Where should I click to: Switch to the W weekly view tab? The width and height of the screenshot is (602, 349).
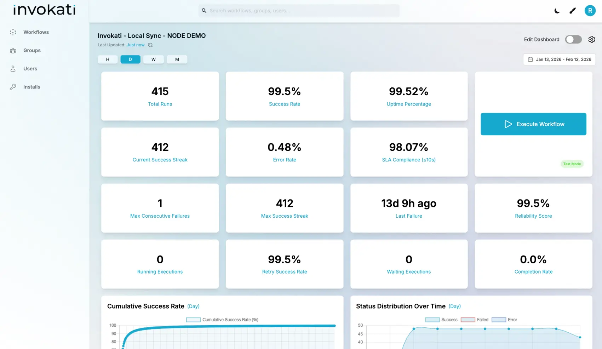point(153,59)
